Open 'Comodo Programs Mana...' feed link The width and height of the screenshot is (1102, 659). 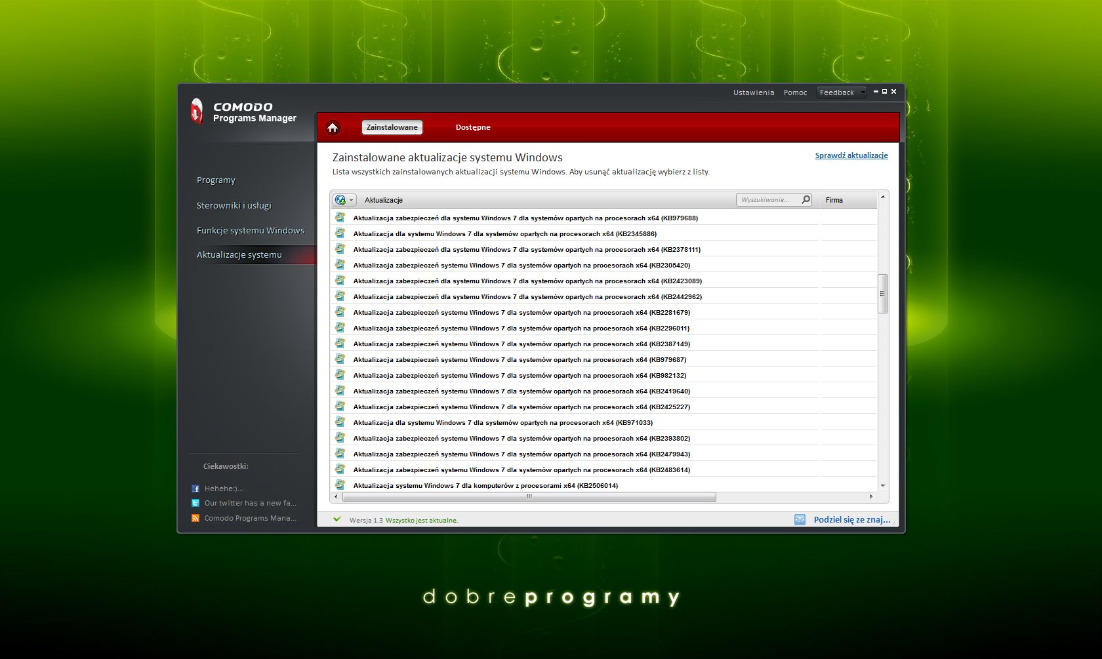250,518
